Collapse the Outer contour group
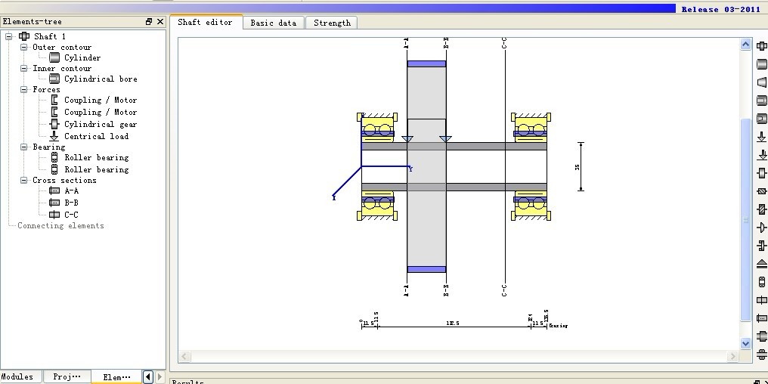The height and width of the screenshot is (384, 768). point(23,47)
